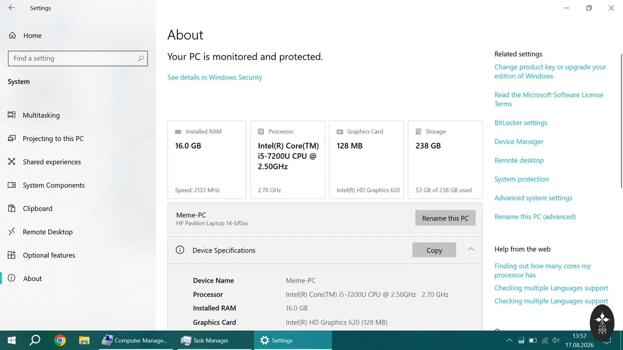Open File Explorer from taskbar
Screen dimensions: 623x350
click(84, 341)
